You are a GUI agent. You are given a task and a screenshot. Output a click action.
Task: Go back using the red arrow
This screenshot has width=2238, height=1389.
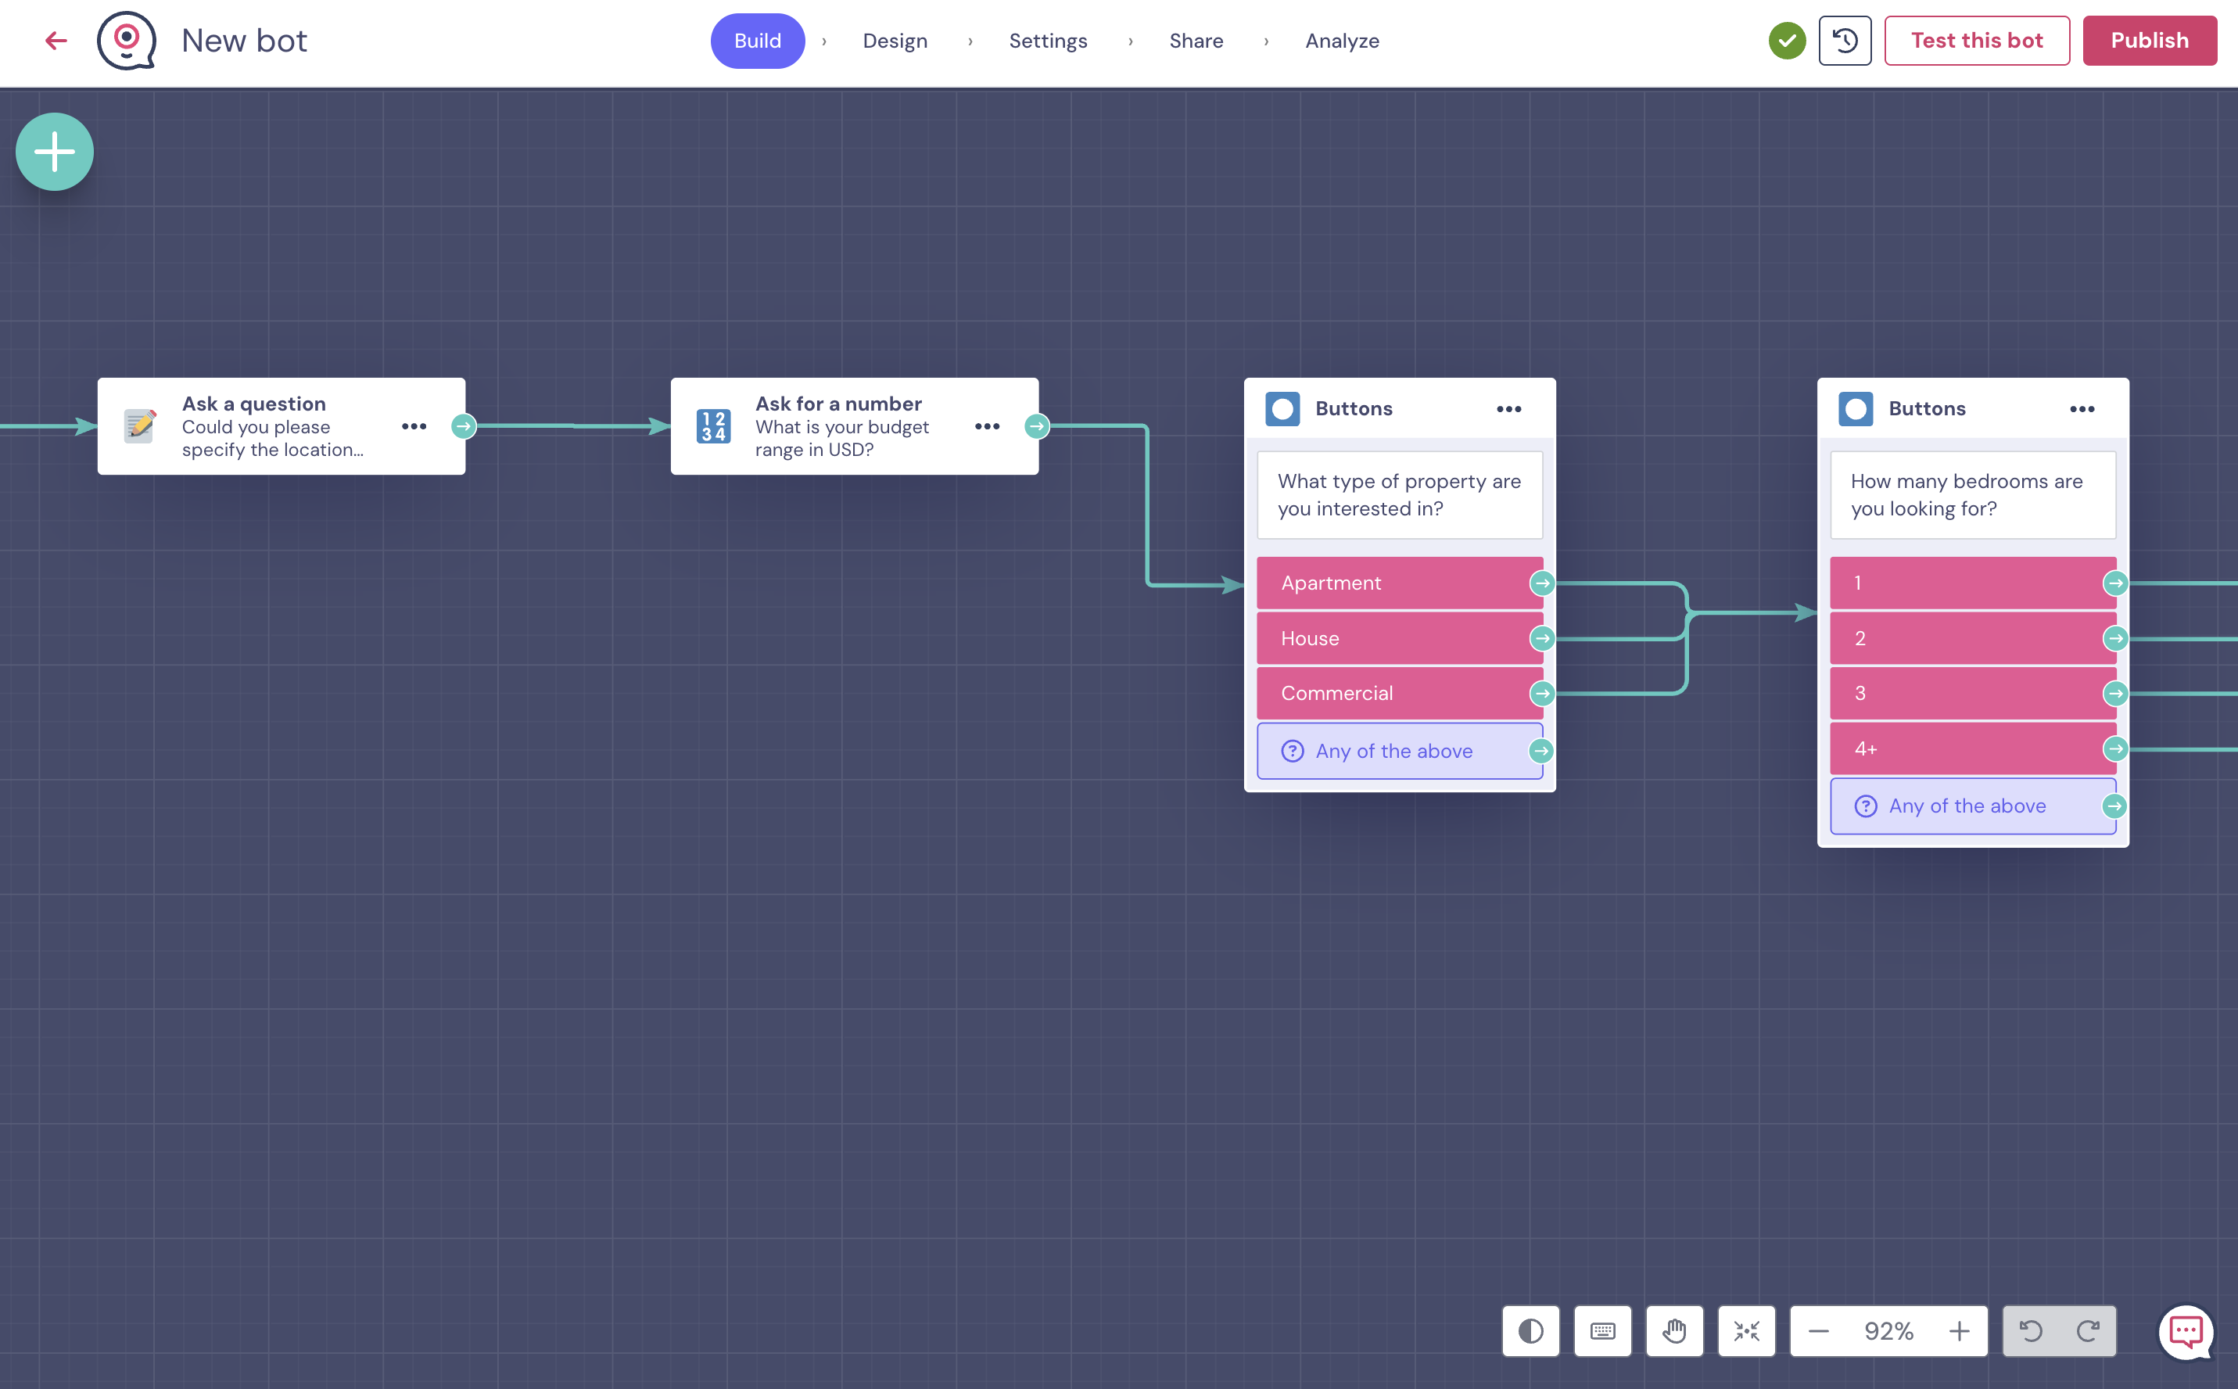[56, 41]
